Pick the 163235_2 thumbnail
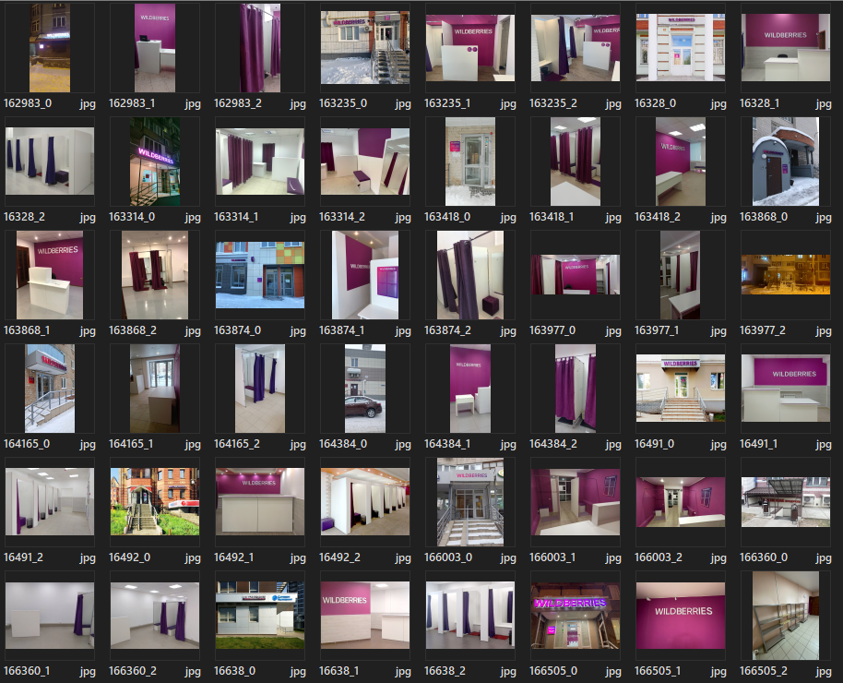 [576, 48]
